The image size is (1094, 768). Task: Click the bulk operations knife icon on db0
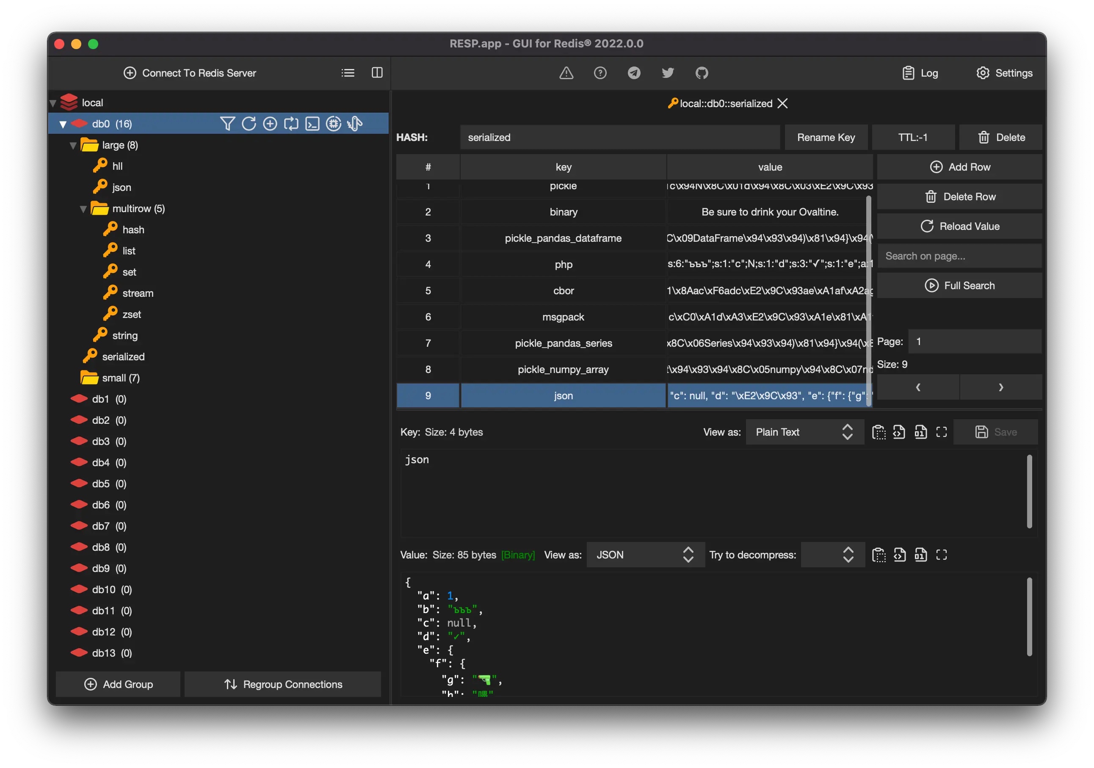(x=355, y=124)
